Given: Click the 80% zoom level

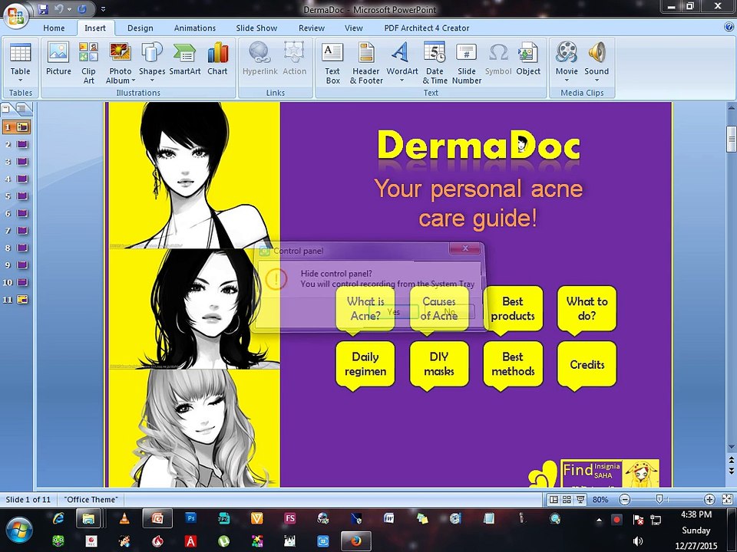Looking at the screenshot, I should click(600, 499).
